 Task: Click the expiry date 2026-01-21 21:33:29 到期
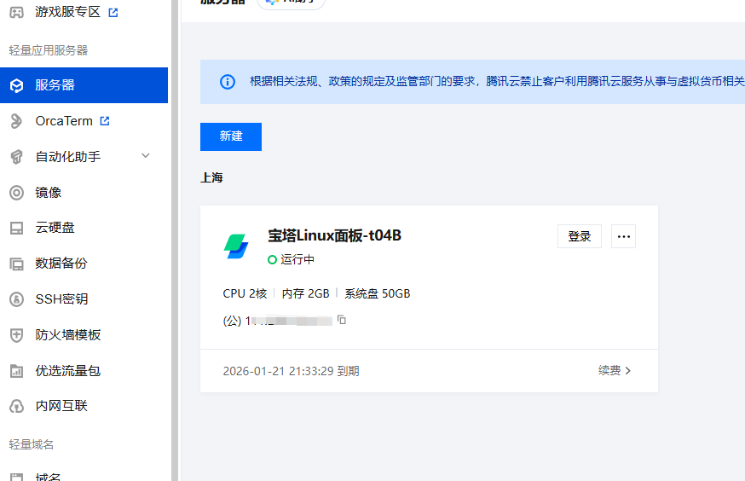292,371
